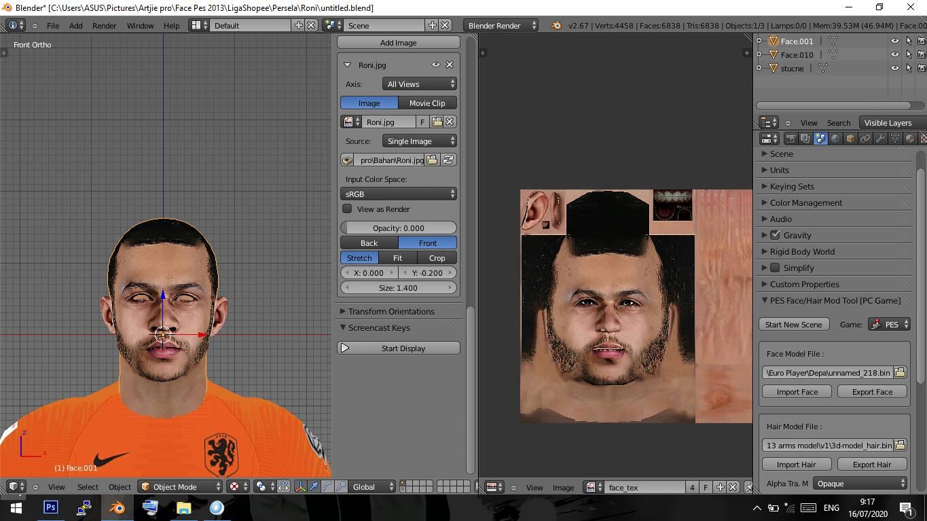Open the World properties tab icon

(x=835, y=139)
